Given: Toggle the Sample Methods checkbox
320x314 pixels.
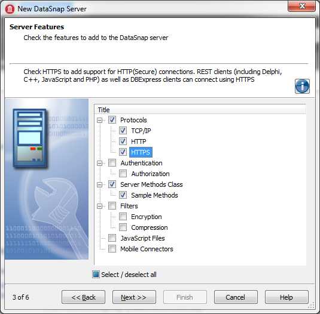Looking at the screenshot, I should pyautogui.click(x=123, y=195).
